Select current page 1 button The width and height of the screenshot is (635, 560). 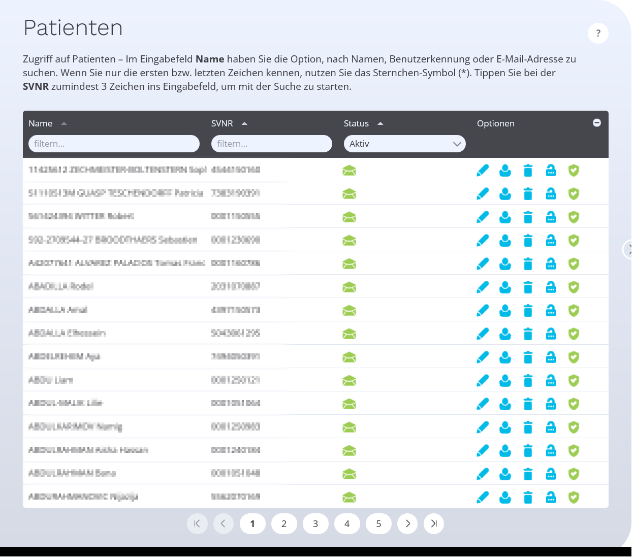click(252, 524)
